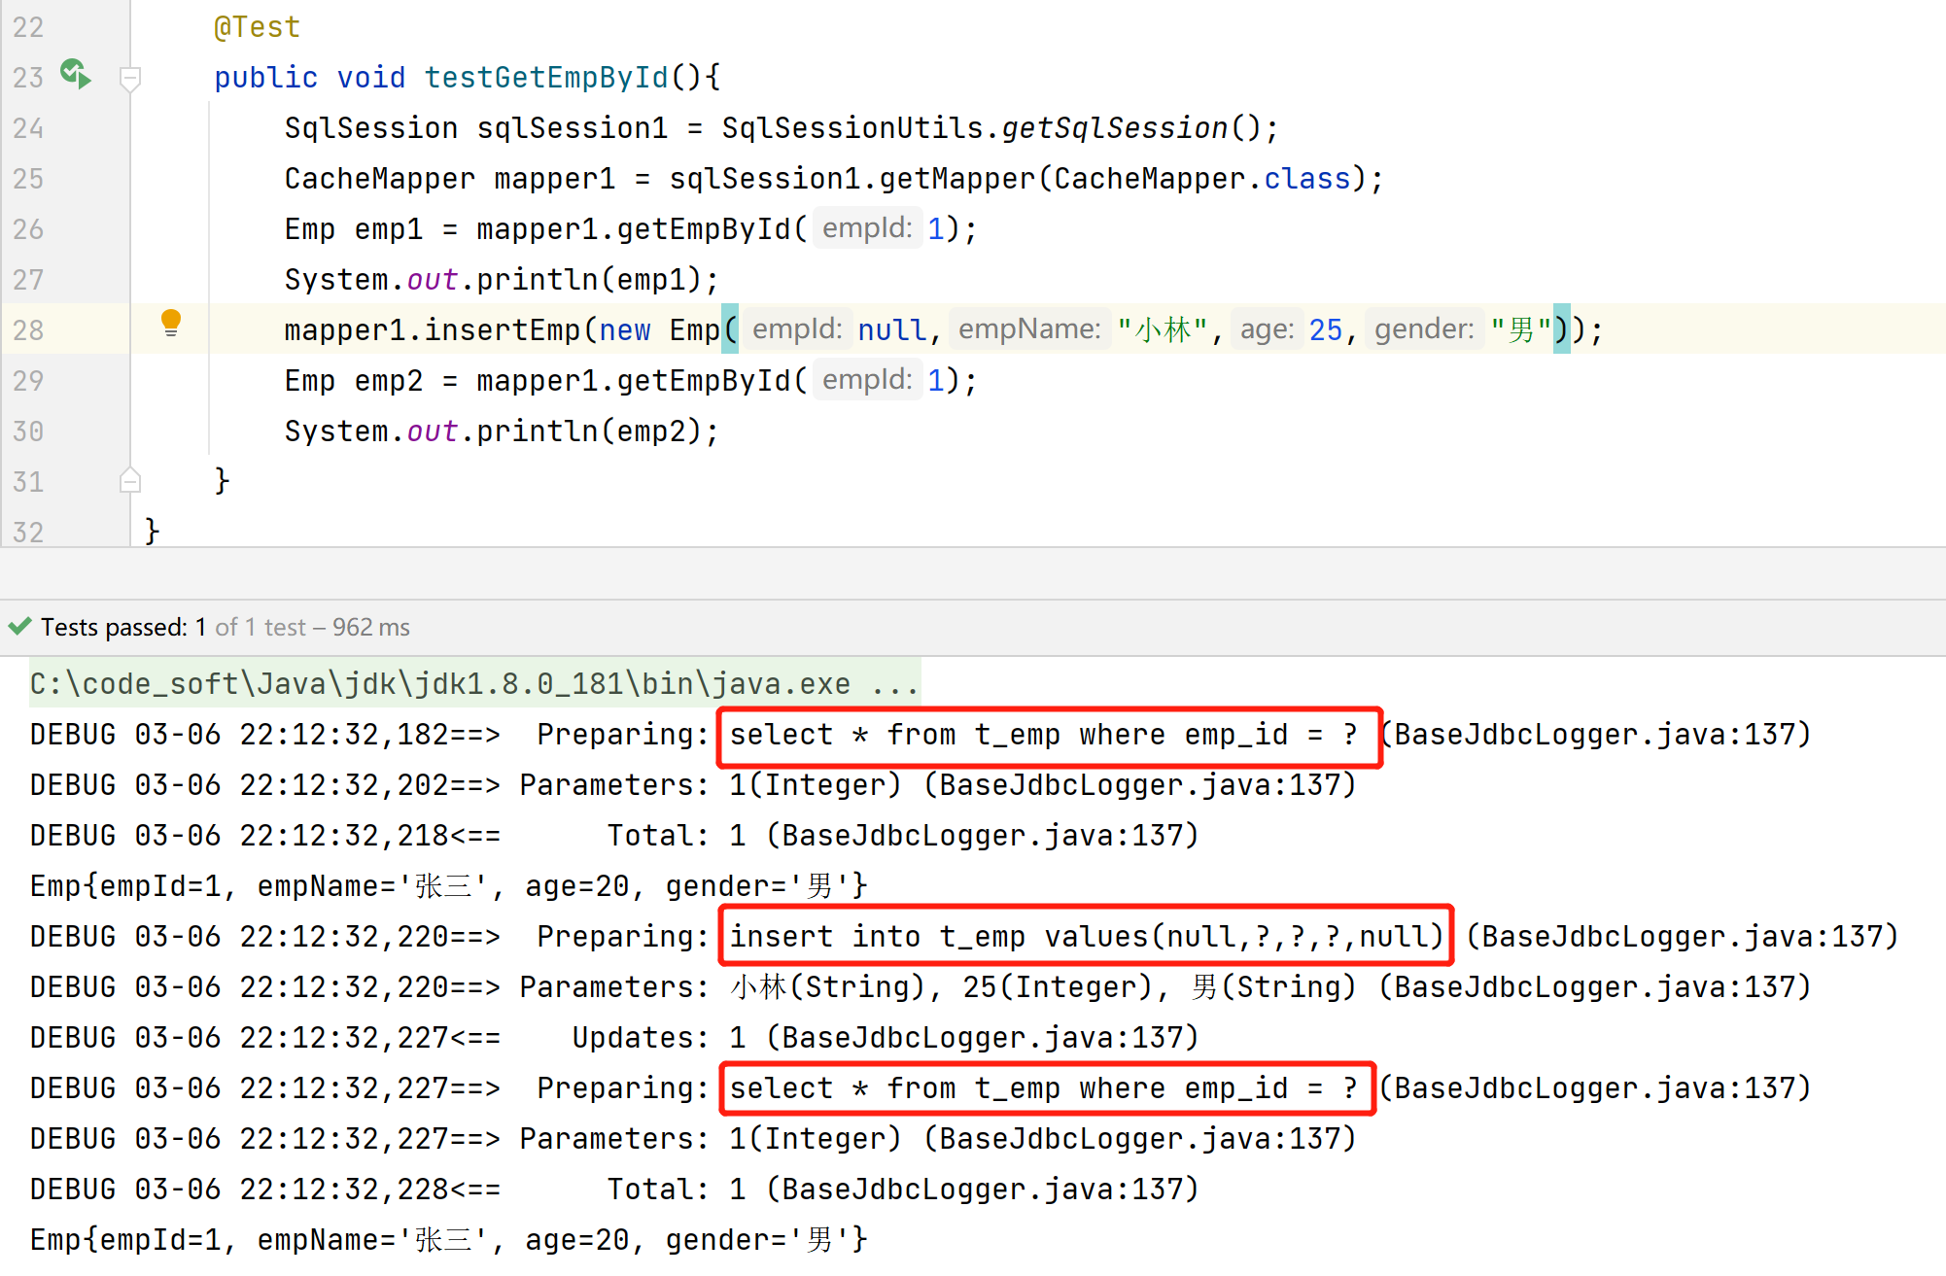The image size is (1946, 1276).
Task: Collapse the method fold marker on line 23
Action: [x=130, y=78]
